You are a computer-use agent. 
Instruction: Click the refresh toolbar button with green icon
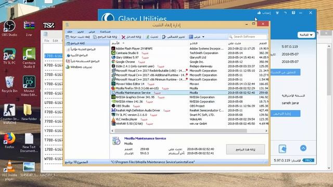tap(152, 37)
